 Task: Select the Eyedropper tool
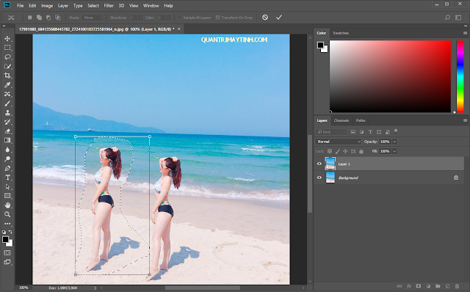coord(7,85)
